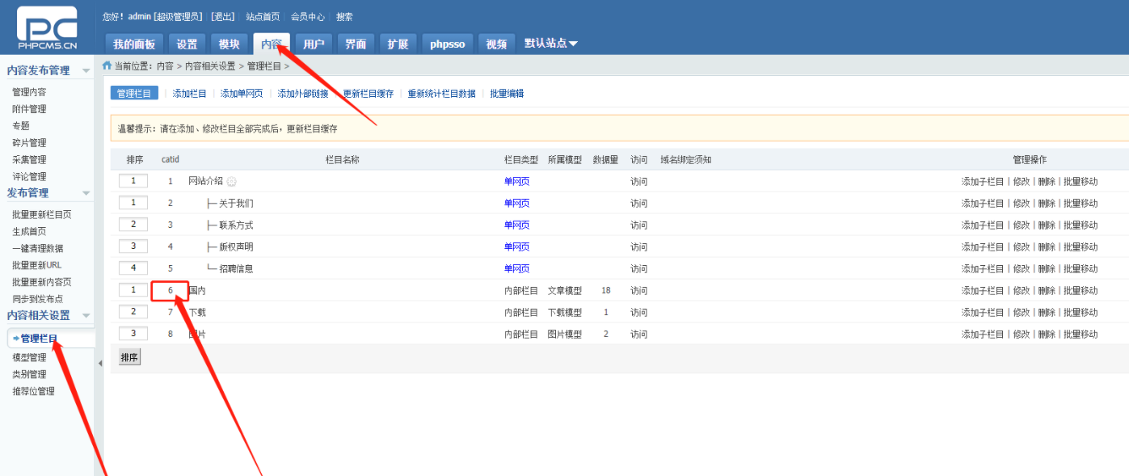The image size is (1129, 476).
Task: Click the gear icon beside 网站介绍
Action: tap(231, 182)
